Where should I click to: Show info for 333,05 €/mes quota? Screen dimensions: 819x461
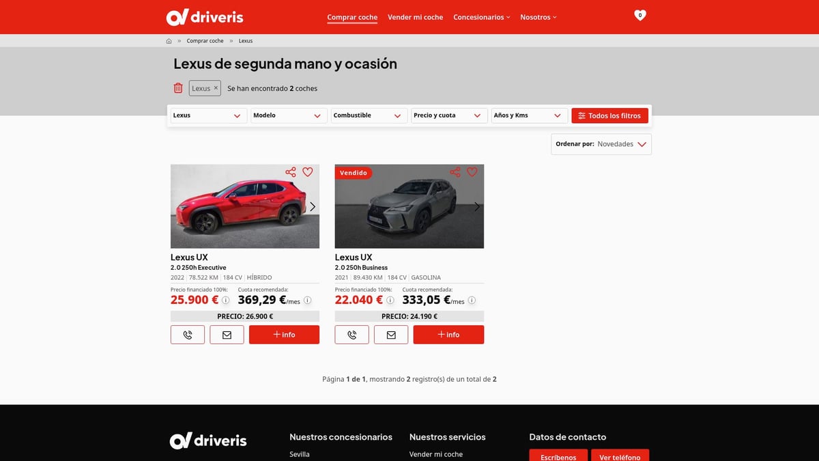[x=472, y=301]
